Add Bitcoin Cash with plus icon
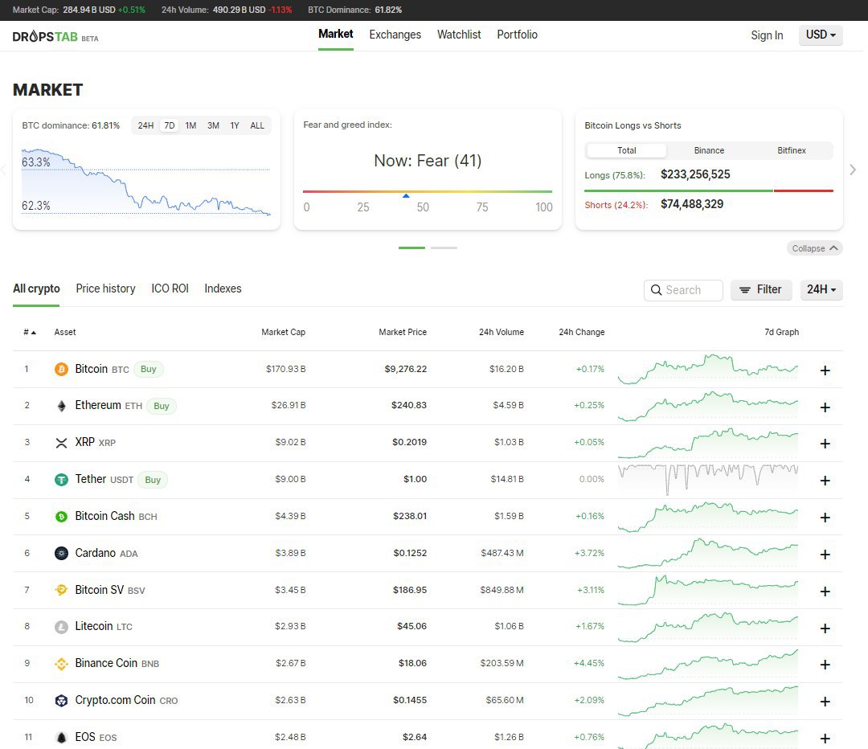The height and width of the screenshot is (749, 868). click(x=825, y=518)
